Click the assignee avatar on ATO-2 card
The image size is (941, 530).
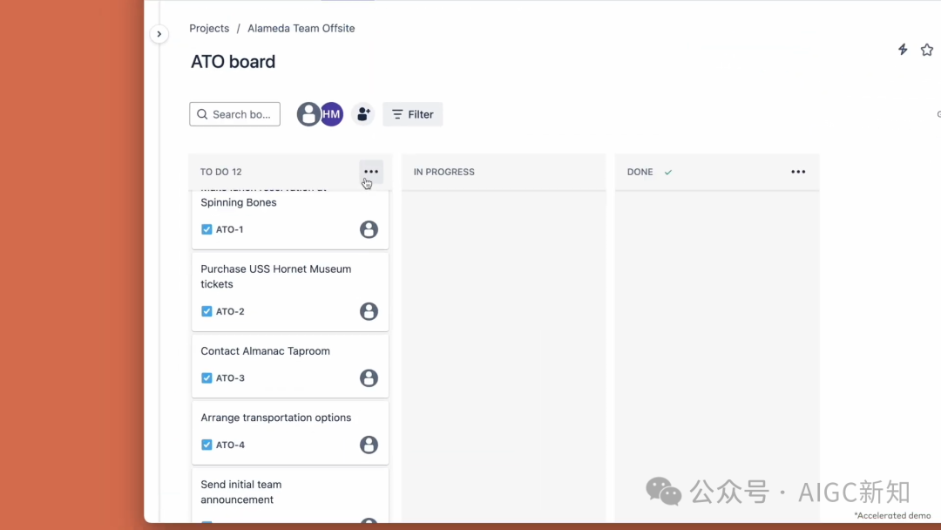tap(369, 311)
